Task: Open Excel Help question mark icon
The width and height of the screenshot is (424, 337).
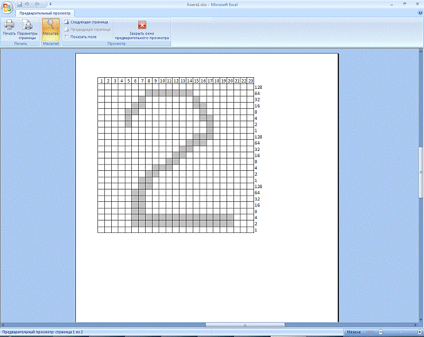Action: pos(418,12)
